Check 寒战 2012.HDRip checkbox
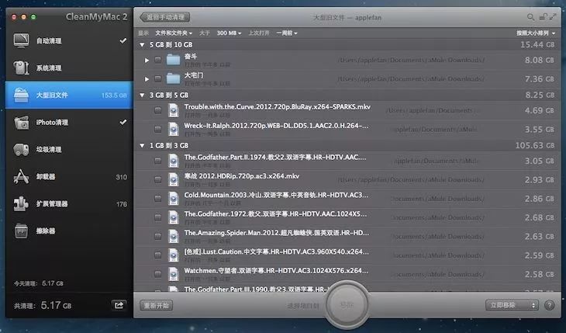The width and height of the screenshot is (566, 333). (157, 179)
